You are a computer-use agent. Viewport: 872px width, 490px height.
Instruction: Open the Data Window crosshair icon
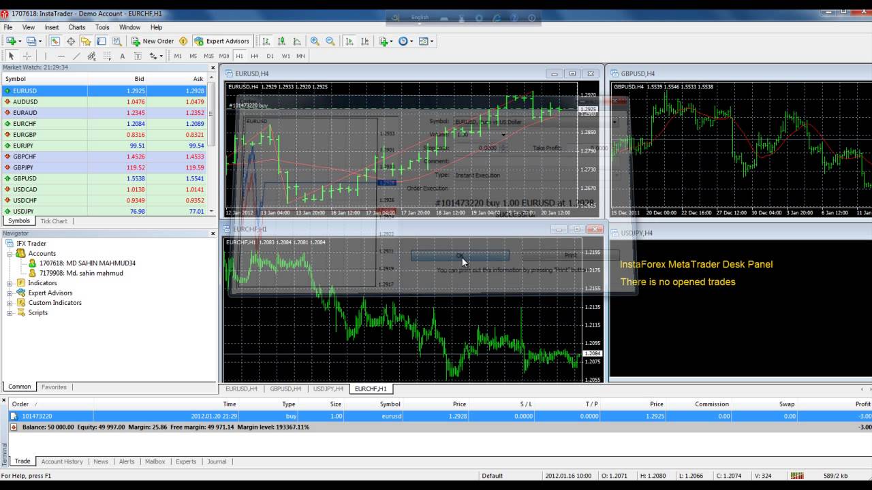pos(70,41)
